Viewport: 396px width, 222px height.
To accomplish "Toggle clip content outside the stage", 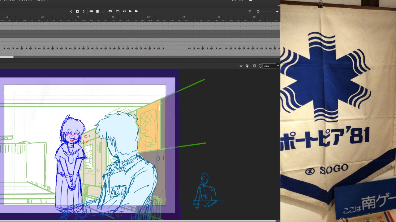I will (x=255, y=66).
